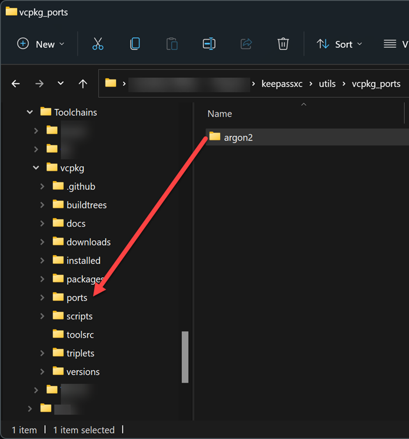Screen dimensions: 409x439
Task: Go back with the left arrow
Action: click(16, 84)
